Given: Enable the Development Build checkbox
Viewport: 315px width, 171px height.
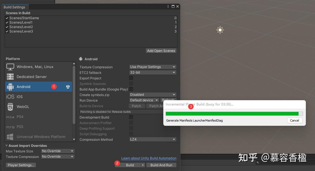Looking at the screenshot, I should click(x=131, y=117).
